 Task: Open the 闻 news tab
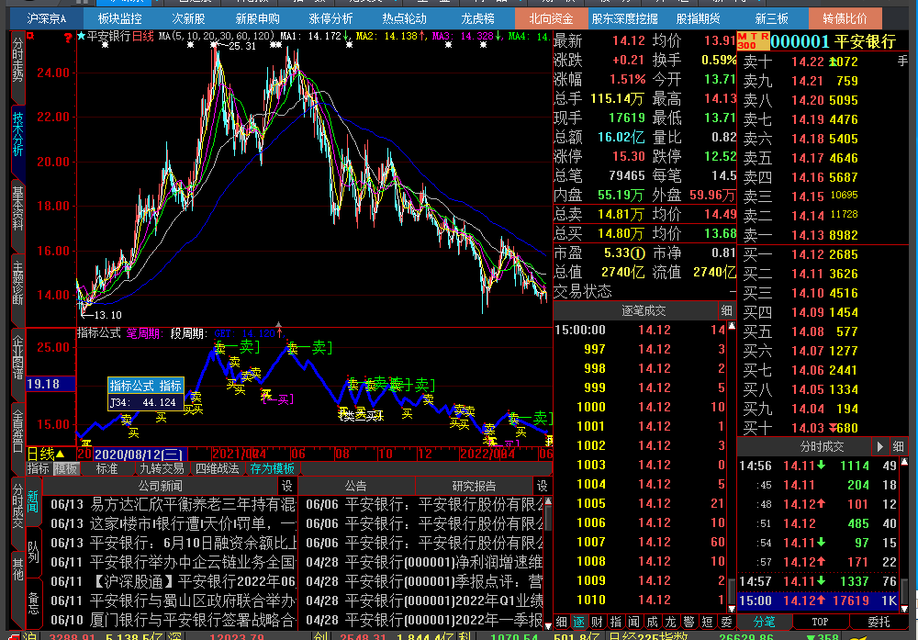[633, 622]
